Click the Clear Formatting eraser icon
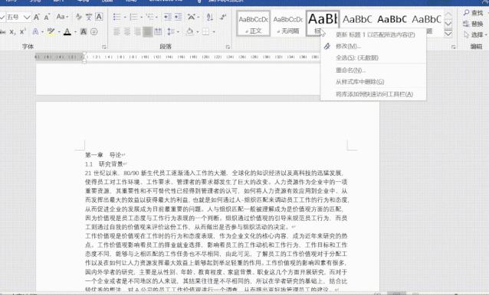Image resolution: width=489 pixels, height=295 pixels. pos(79,17)
